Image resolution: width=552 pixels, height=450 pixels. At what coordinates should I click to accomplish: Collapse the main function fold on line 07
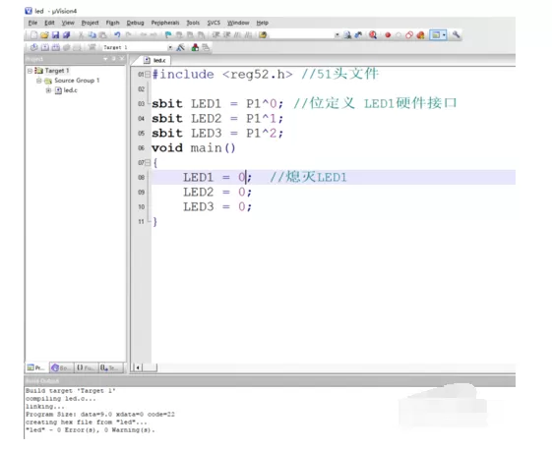[148, 162]
